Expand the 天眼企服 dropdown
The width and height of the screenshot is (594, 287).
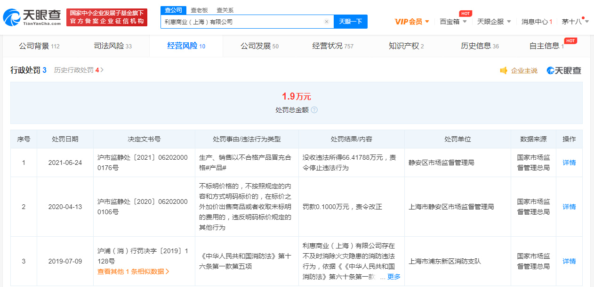[494, 22]
